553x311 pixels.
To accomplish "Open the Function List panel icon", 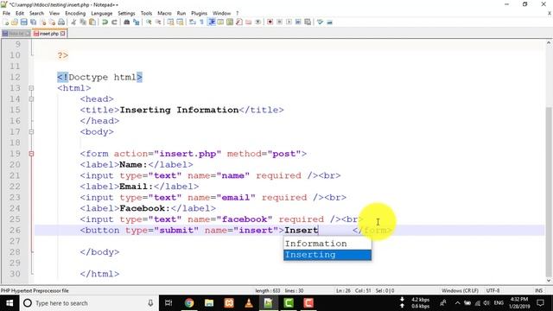I will pos(239,22).
